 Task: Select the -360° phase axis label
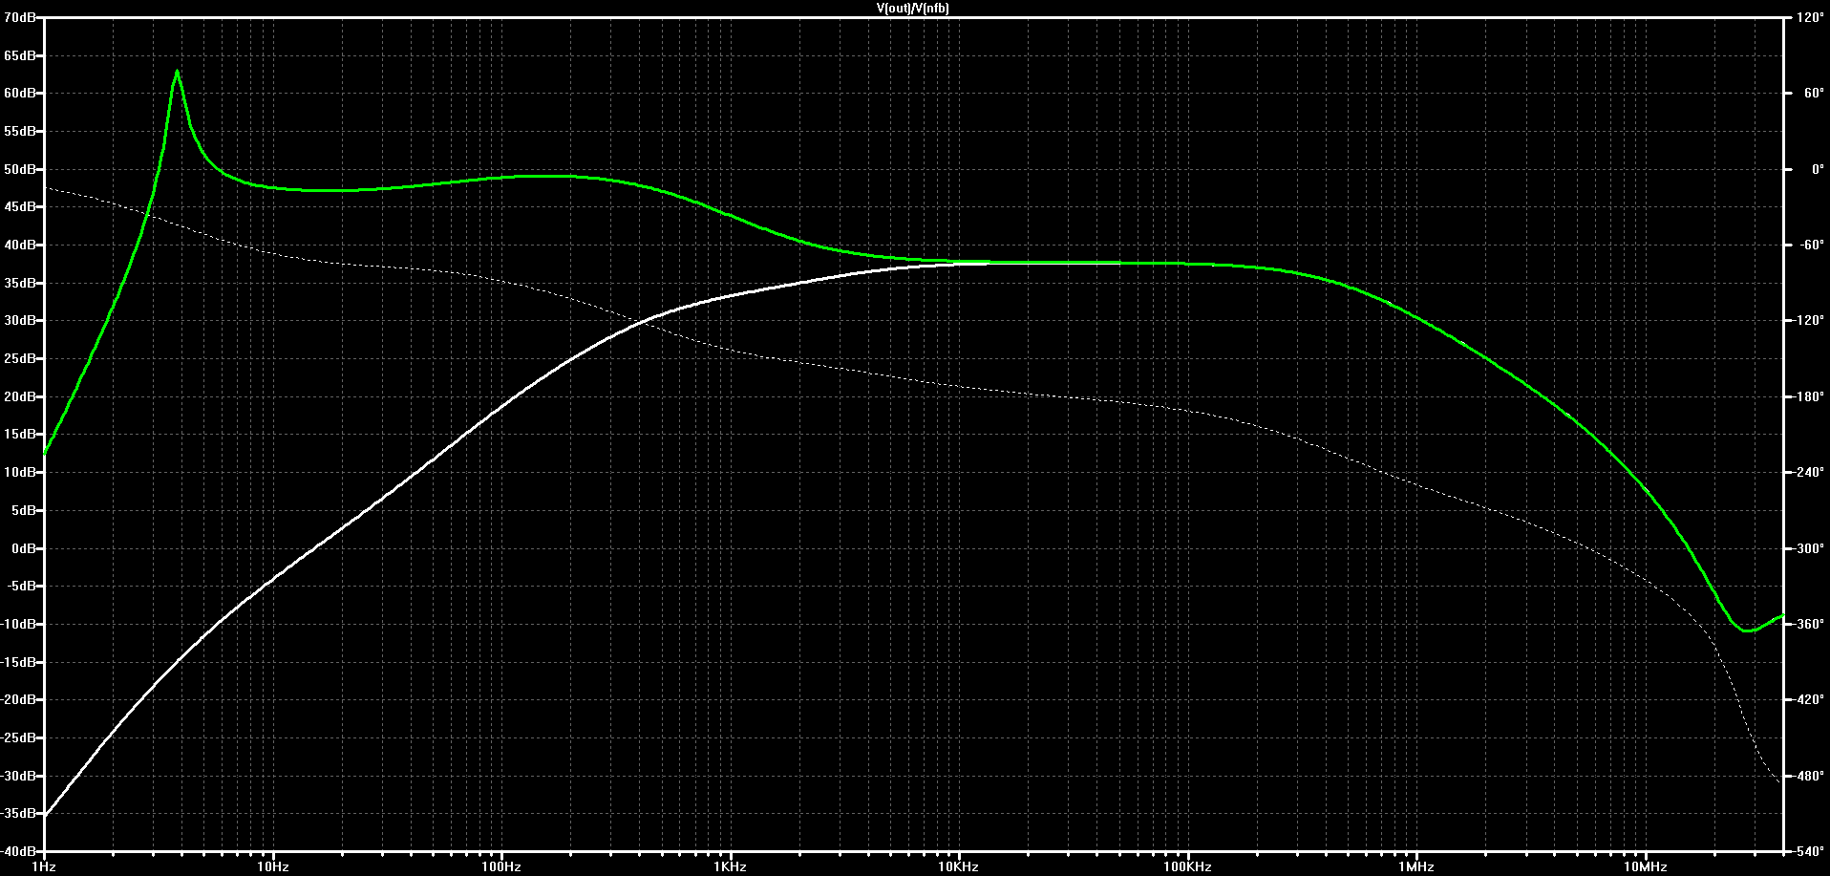tap(1809, 624)
